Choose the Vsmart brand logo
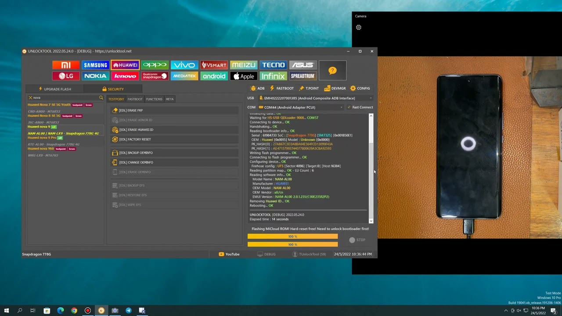Image resolution: width=562 pixels, height=316 pixels. (214, 65)
